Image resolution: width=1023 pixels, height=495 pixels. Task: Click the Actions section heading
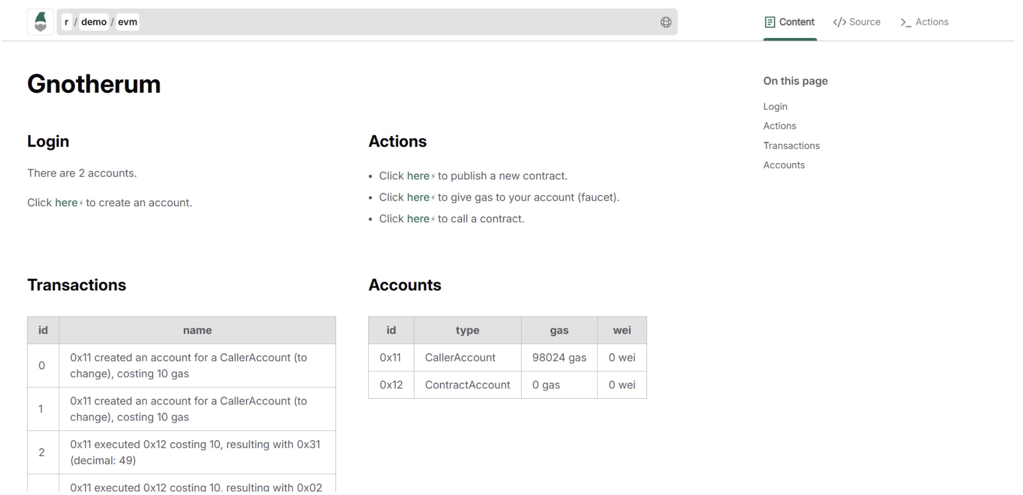(x=397, y=141)
